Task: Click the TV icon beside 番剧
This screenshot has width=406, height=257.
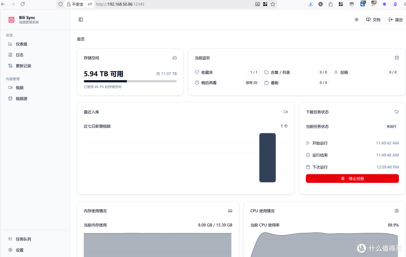Action: (x=266, y=83)
